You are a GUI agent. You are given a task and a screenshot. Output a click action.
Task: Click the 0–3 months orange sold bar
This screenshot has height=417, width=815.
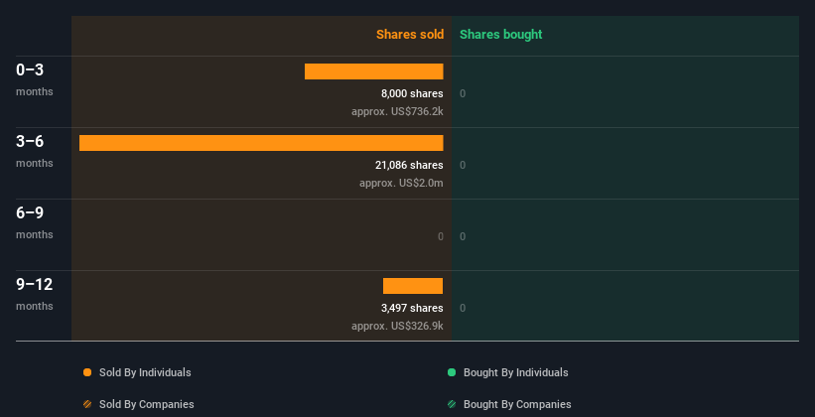373,71
